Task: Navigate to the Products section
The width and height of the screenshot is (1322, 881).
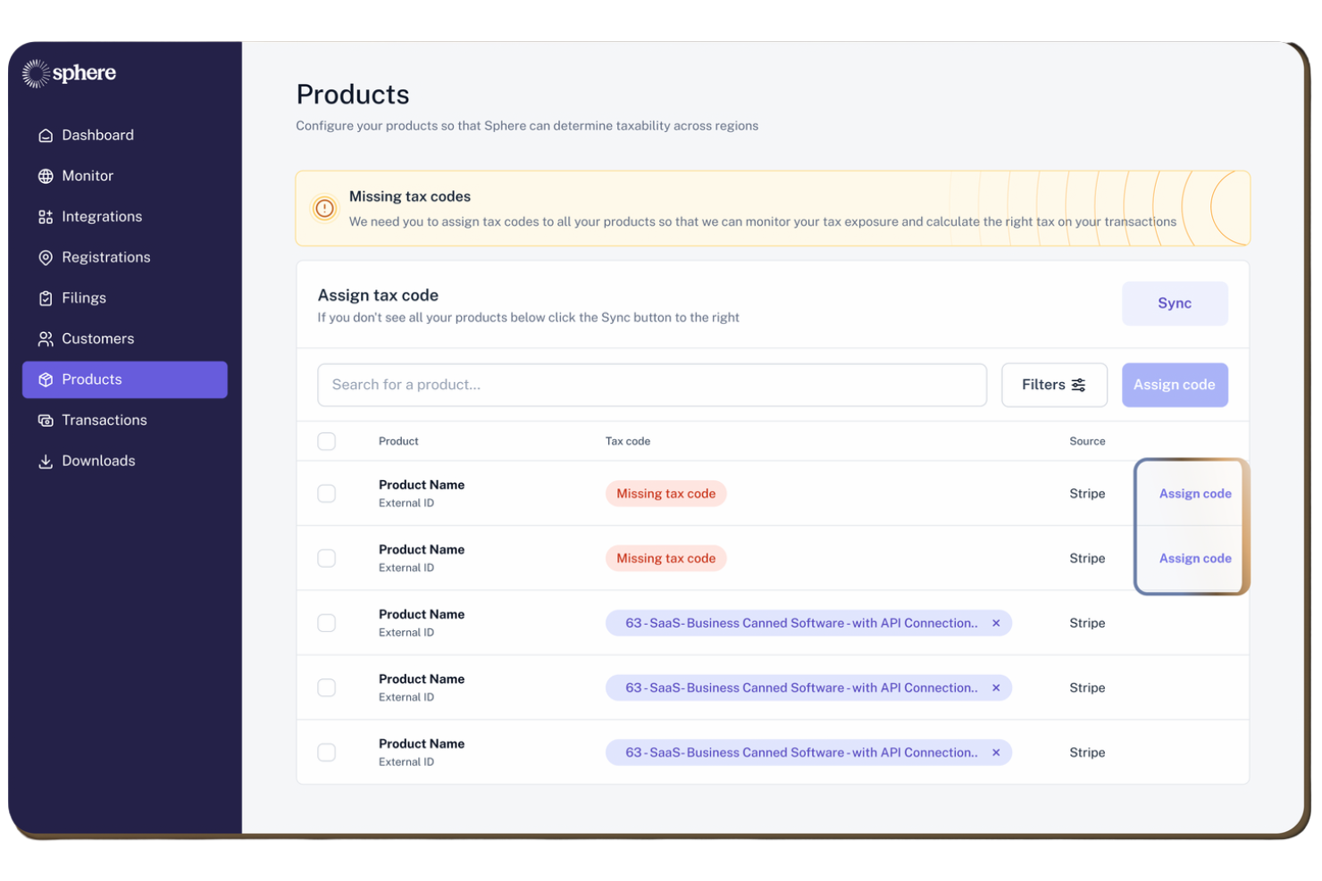Action: [x=92, y=379]
